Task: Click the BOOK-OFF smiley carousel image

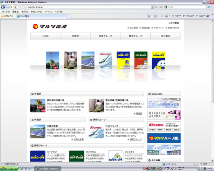Action: [159, 60]
